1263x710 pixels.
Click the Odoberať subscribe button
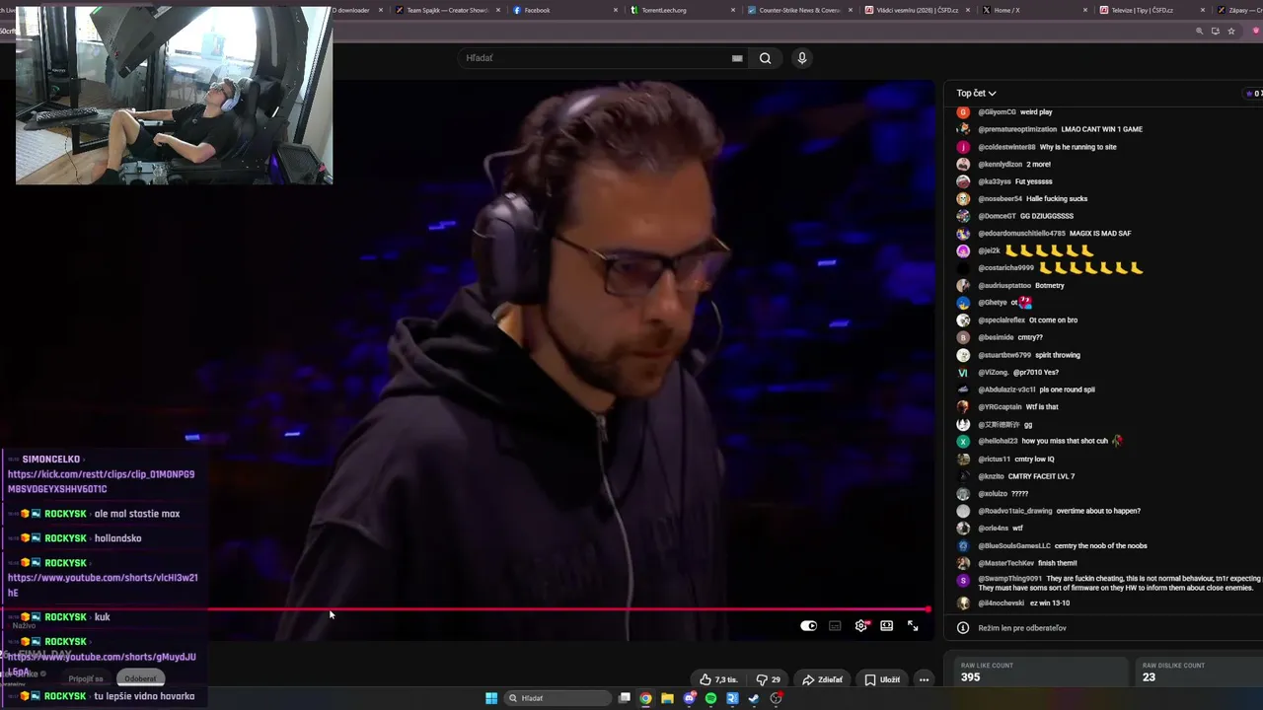(x=140, y=678)
